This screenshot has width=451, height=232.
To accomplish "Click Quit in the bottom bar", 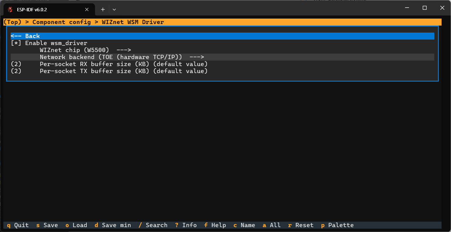I will [x=18, y=225].
